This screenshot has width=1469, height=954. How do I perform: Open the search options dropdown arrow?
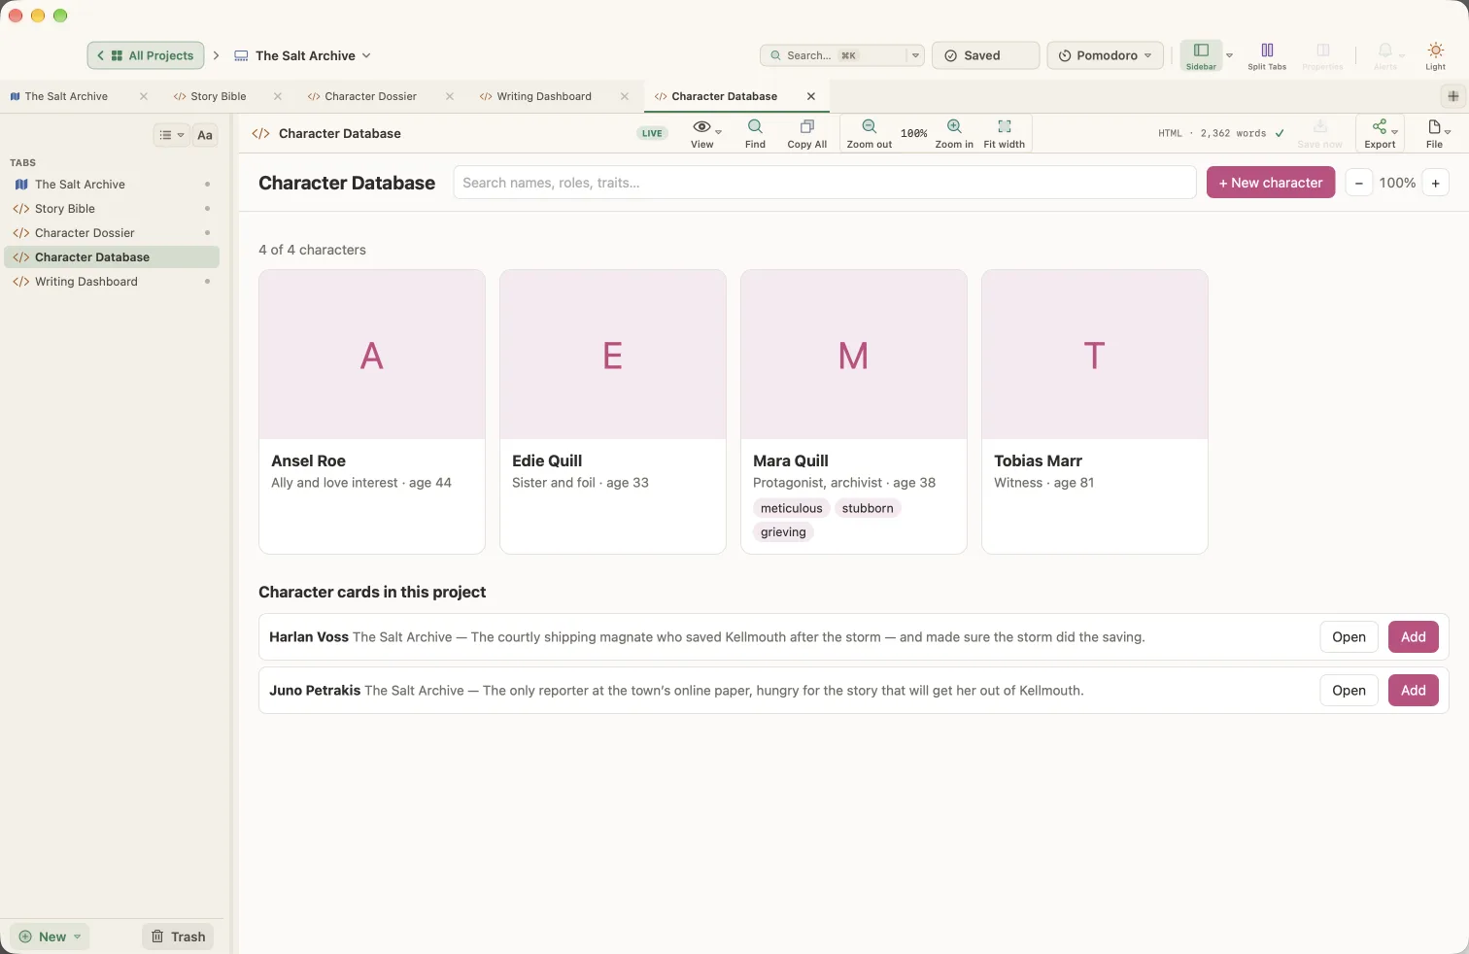click(915, 55)
